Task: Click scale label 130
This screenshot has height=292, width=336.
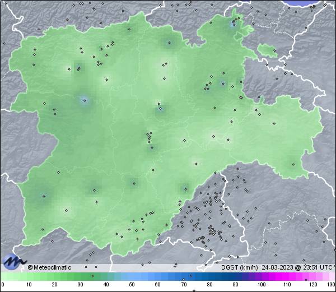Action: (x=332, y=285)
